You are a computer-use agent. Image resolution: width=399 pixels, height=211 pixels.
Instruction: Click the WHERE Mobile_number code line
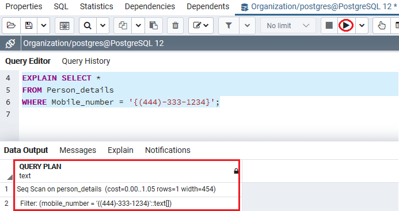[120, 102]
